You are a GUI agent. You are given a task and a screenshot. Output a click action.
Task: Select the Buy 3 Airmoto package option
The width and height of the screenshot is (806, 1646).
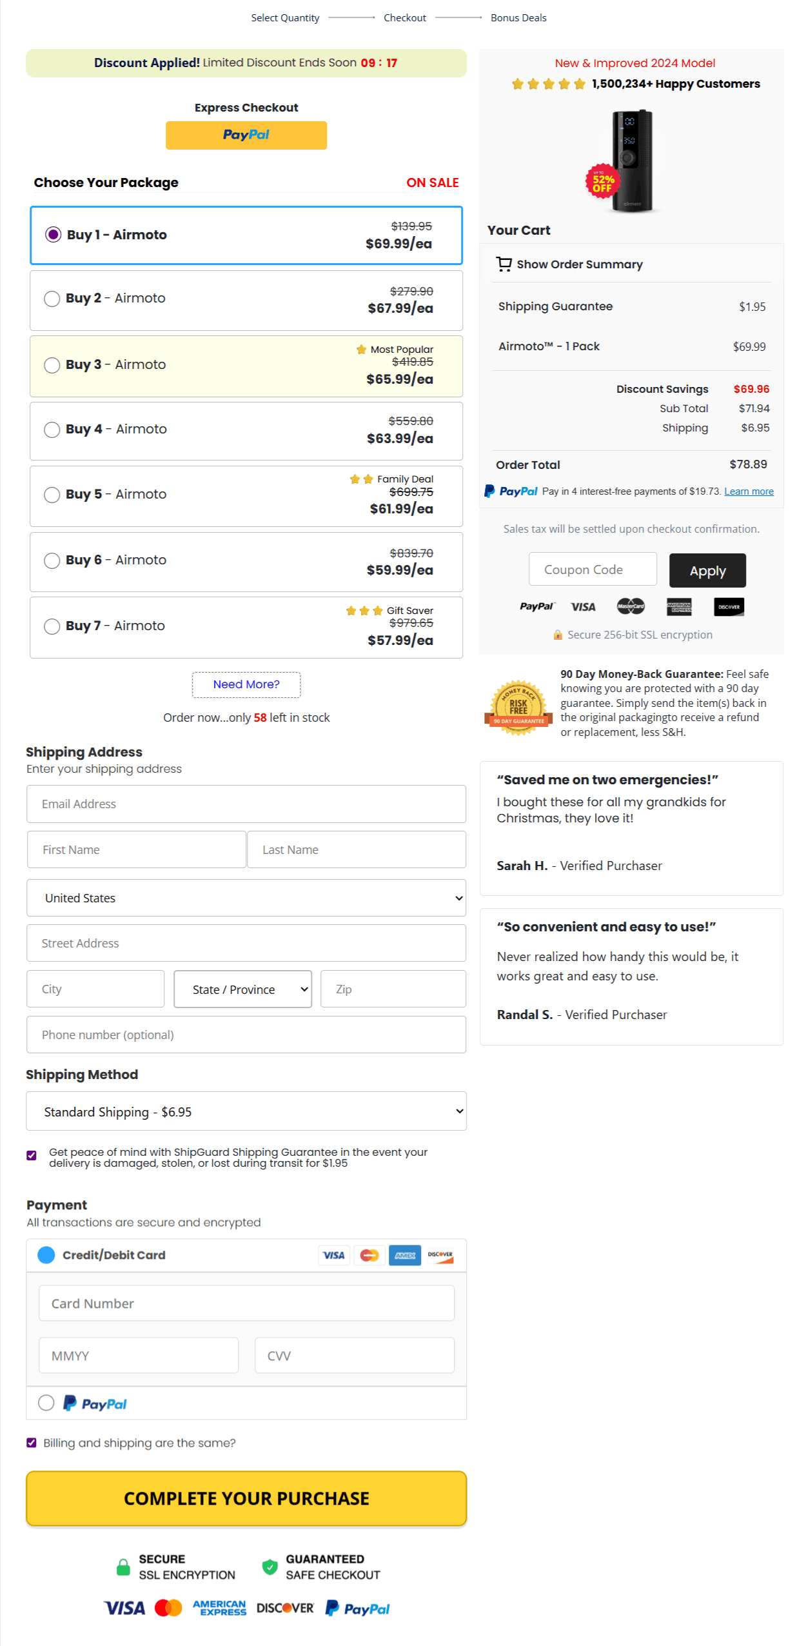[52, 365]
